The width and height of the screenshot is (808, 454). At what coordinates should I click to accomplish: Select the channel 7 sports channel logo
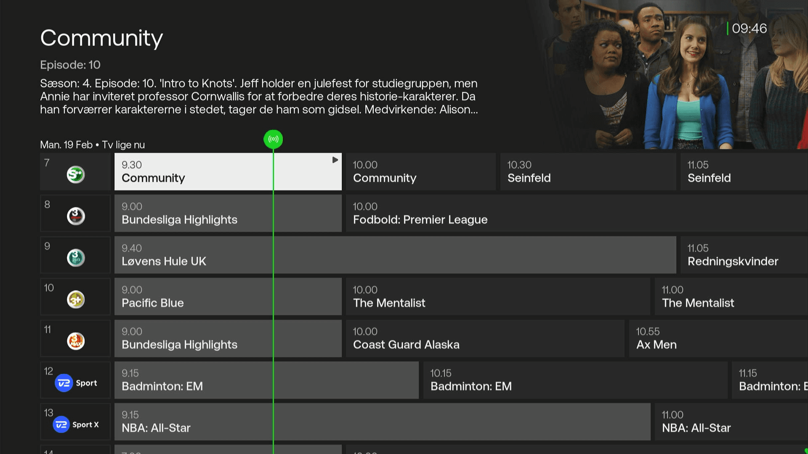[75, 174]
